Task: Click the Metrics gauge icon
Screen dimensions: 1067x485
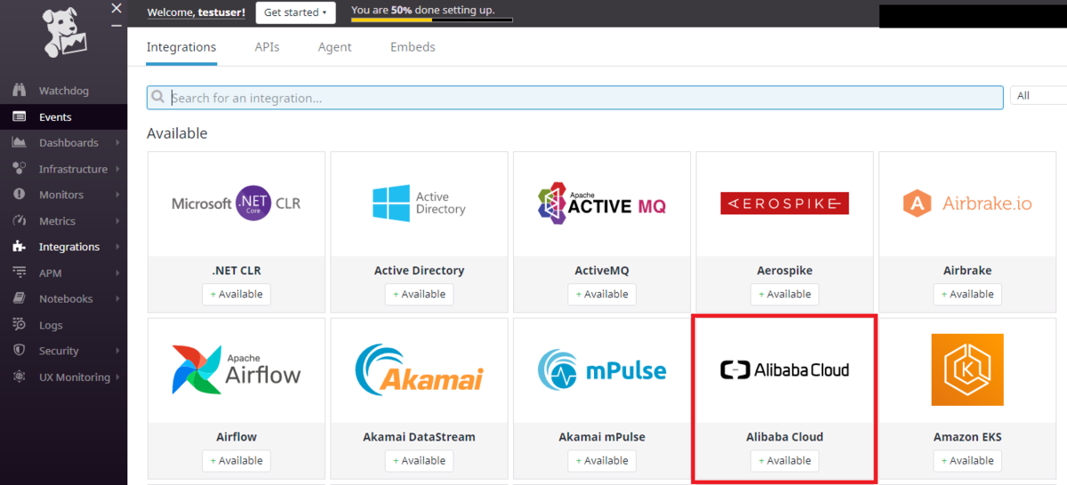Action: [19, 221]
